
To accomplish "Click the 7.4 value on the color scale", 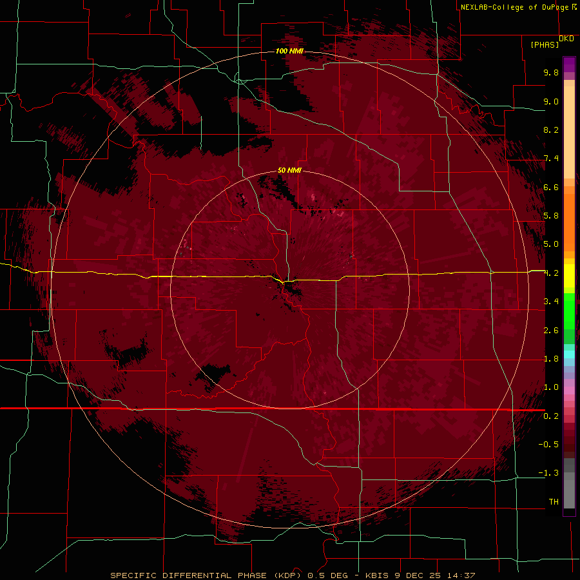I will point(551,159).
